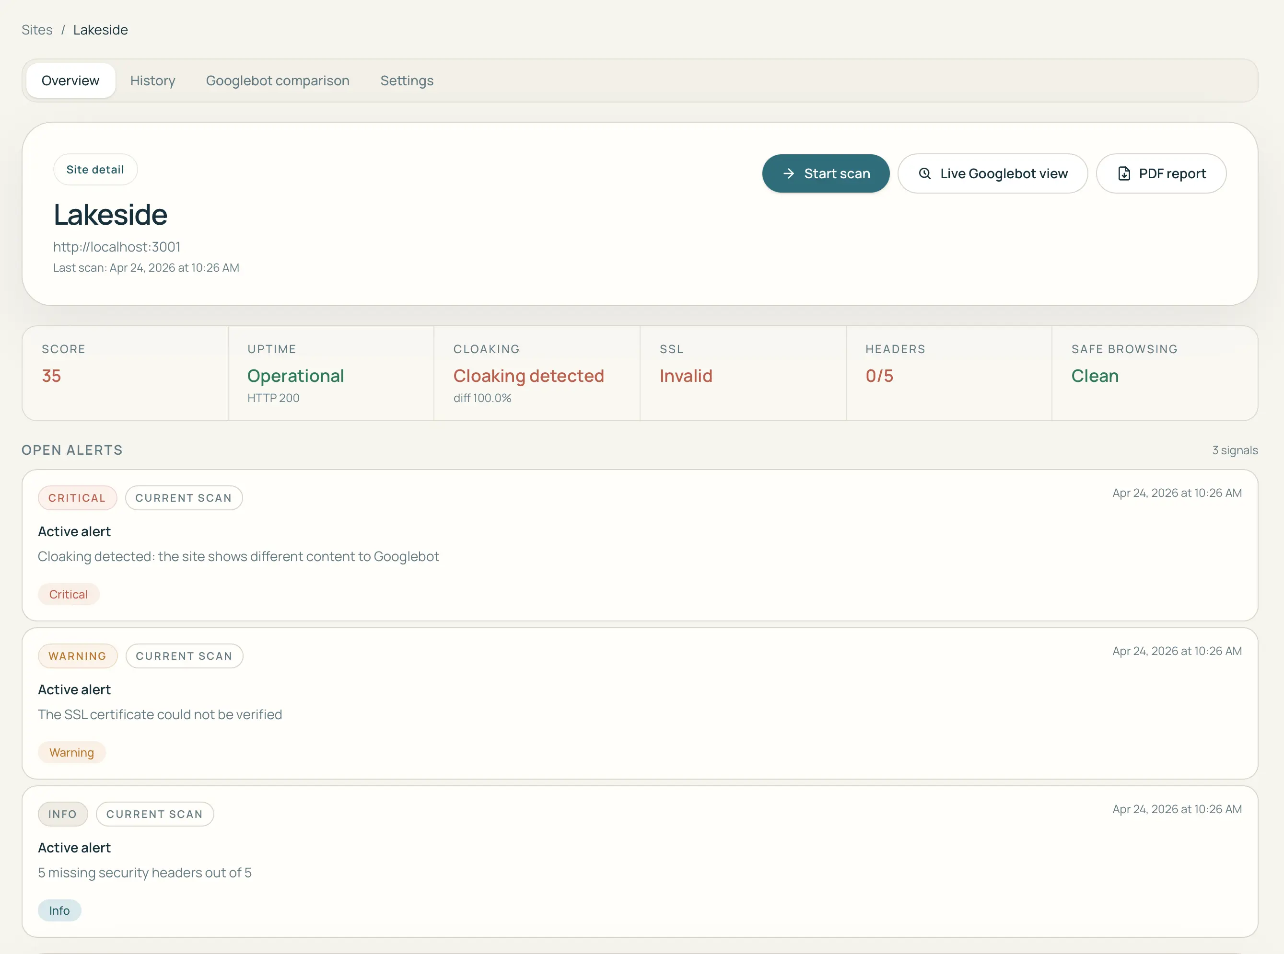This screenshot has width=1284, height=954.
Task: Click the Operational uptime status
Action: click(296, 376)
